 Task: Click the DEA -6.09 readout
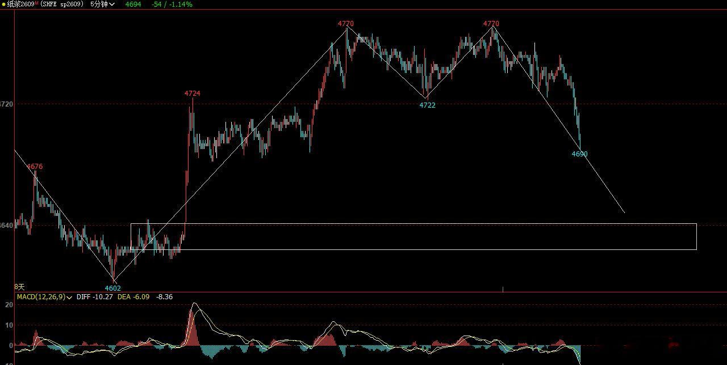pos(133,296)
